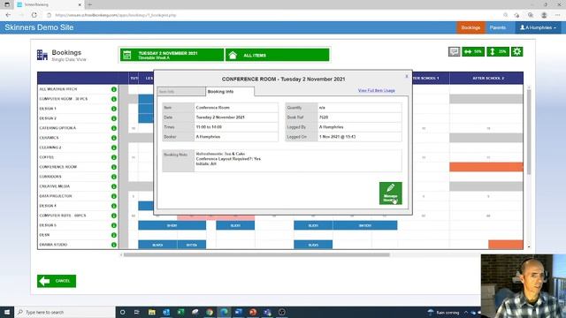Open File Explorer from the taskbar

(x=152, y=312)
